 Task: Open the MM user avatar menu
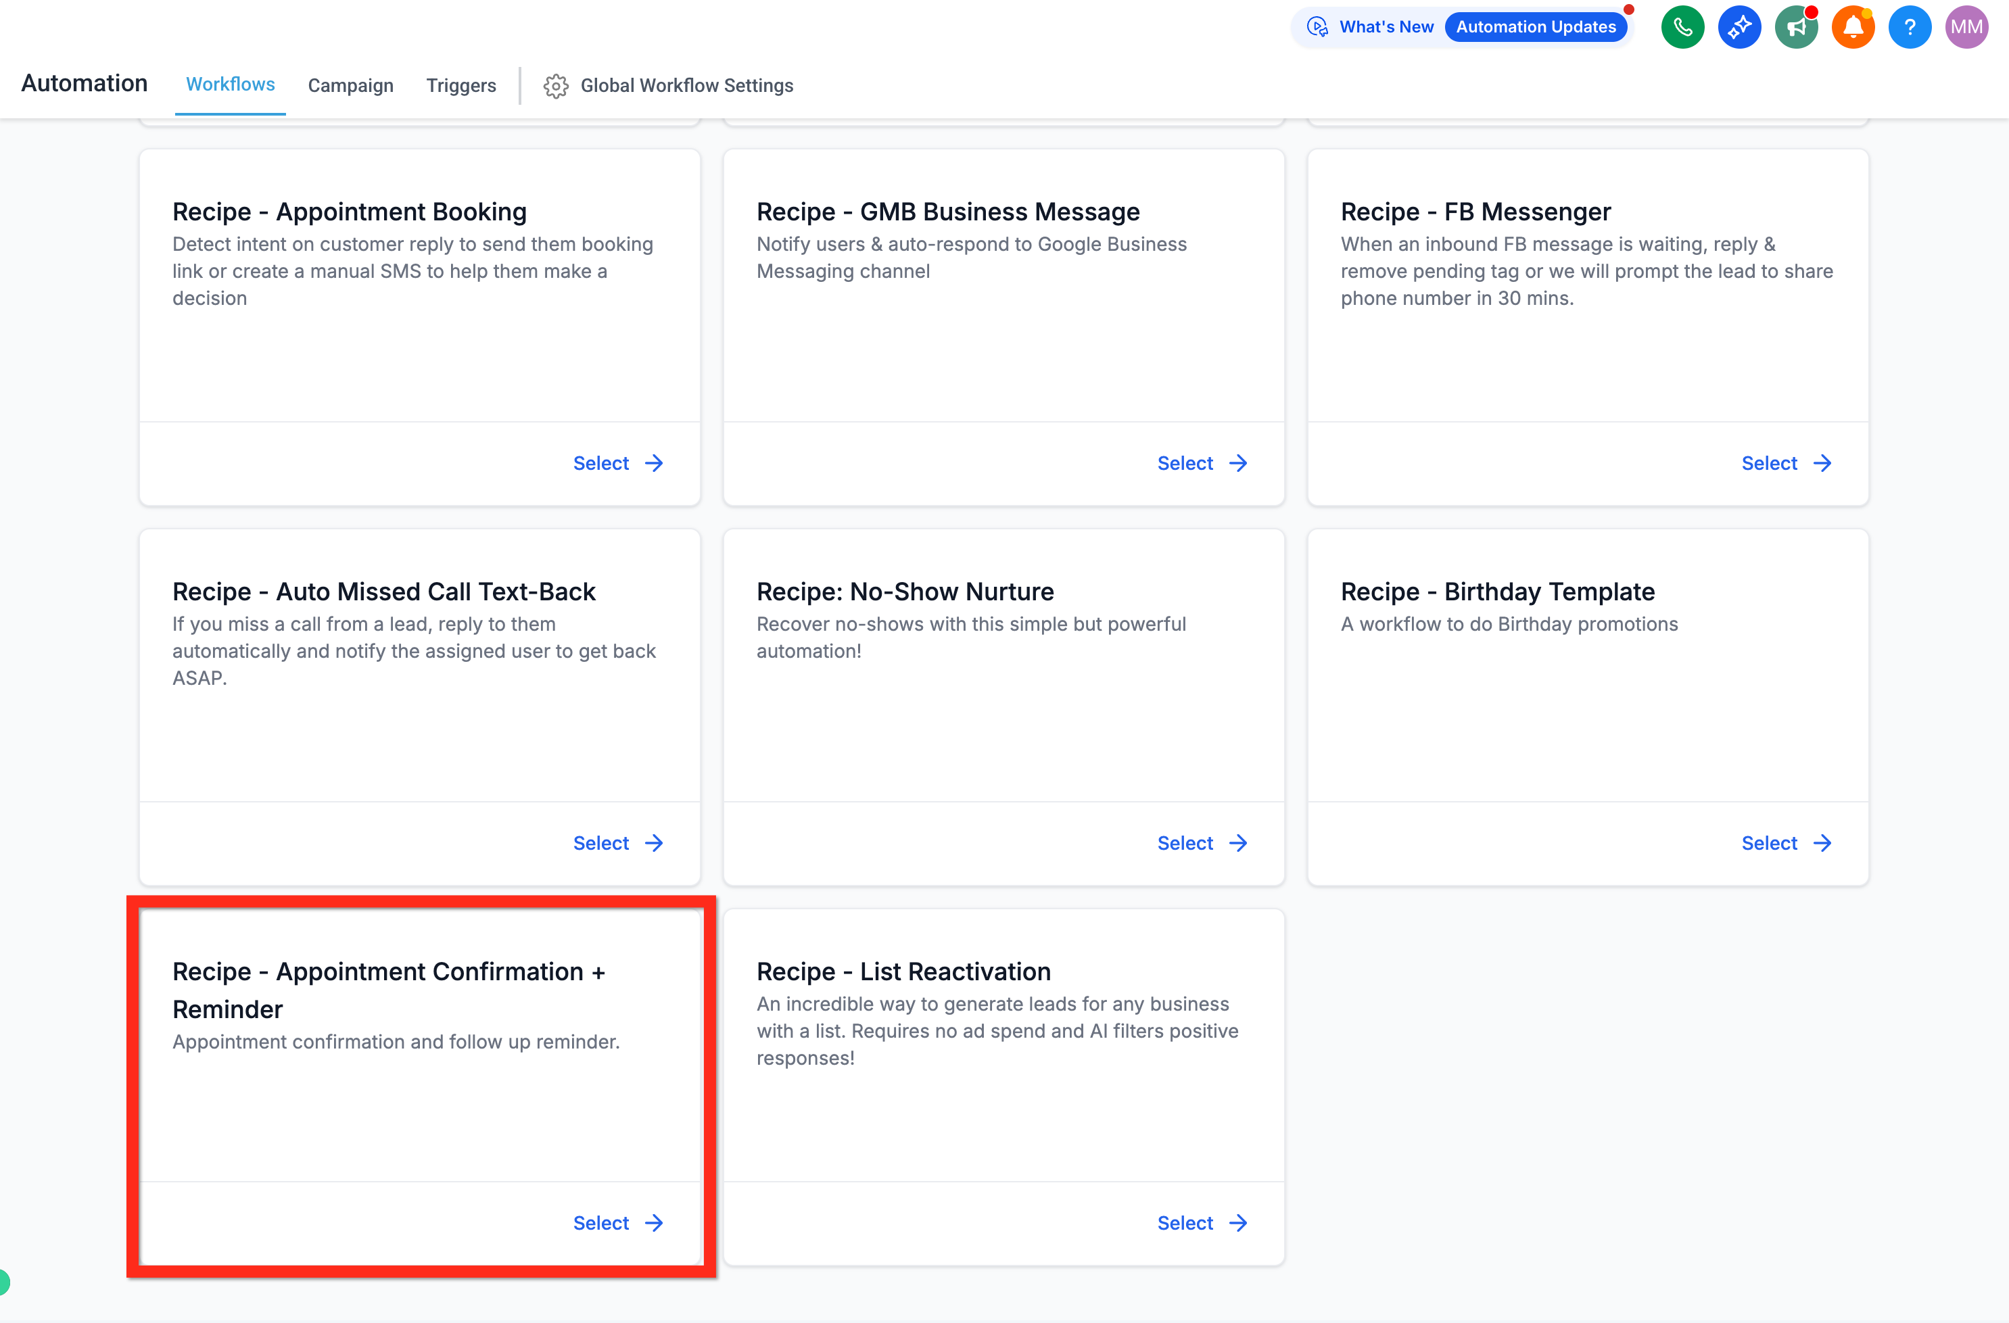1967,27
